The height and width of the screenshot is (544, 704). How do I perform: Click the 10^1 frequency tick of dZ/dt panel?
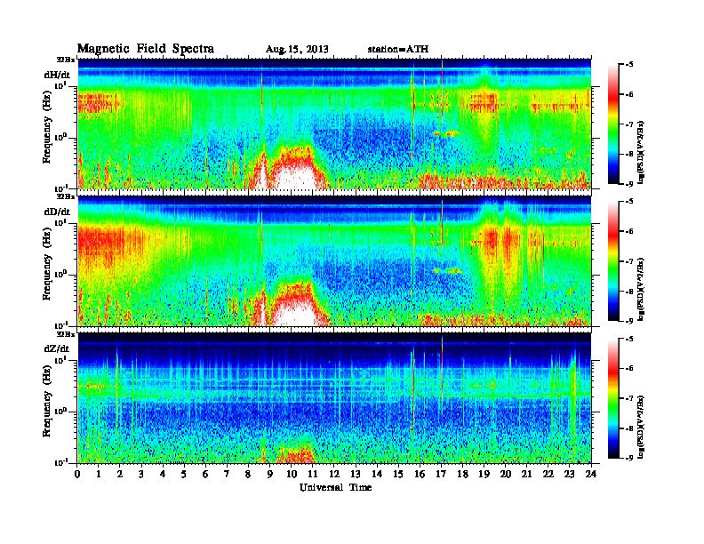(x=60, y=360)
